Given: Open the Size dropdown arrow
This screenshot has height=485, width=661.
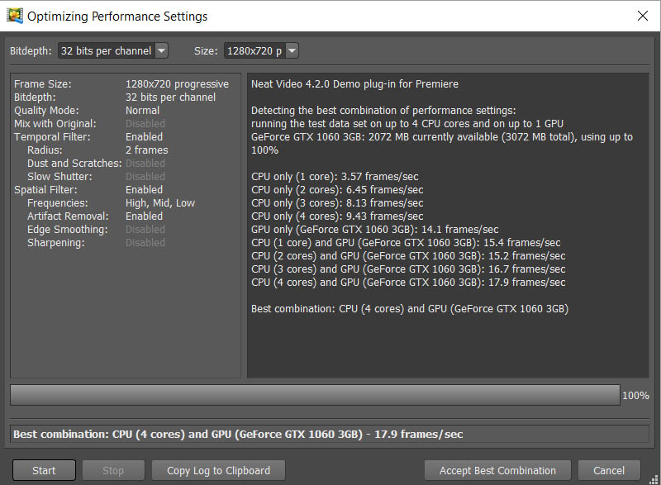Looking at the screenshot, I should pyautogui.click(x=292, y=50).
